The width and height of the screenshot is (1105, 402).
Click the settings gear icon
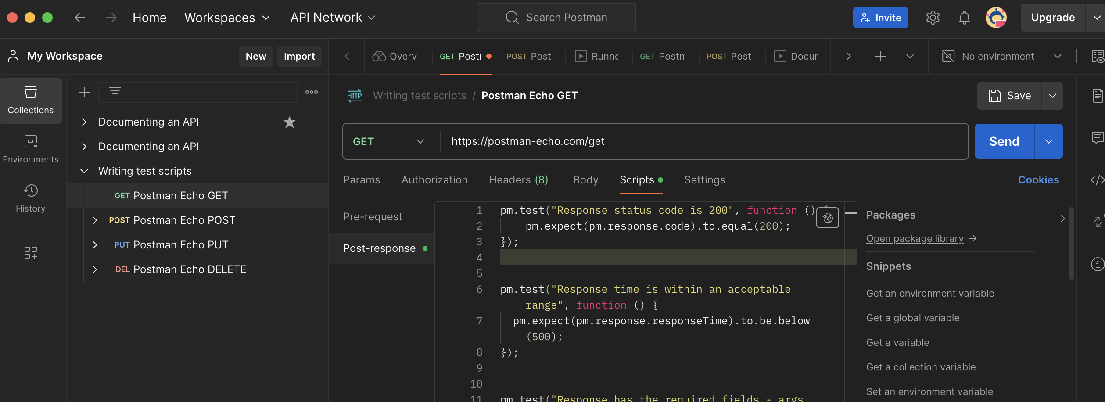coord(933,18)
